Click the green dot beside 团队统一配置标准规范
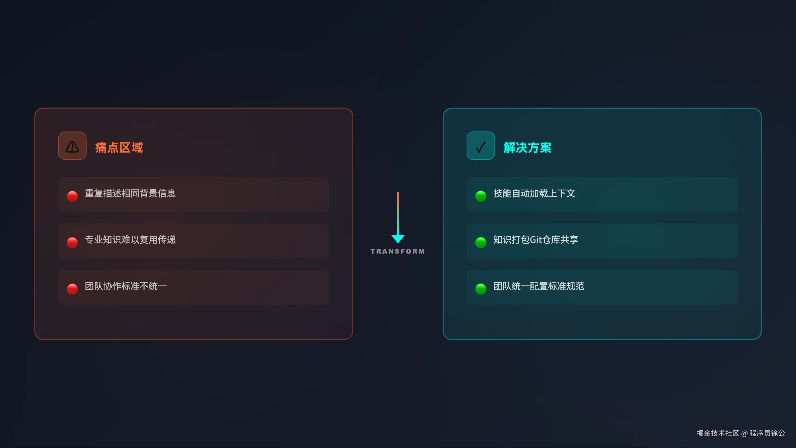Viewport: 796px width, 448px height. coord(481,289)
